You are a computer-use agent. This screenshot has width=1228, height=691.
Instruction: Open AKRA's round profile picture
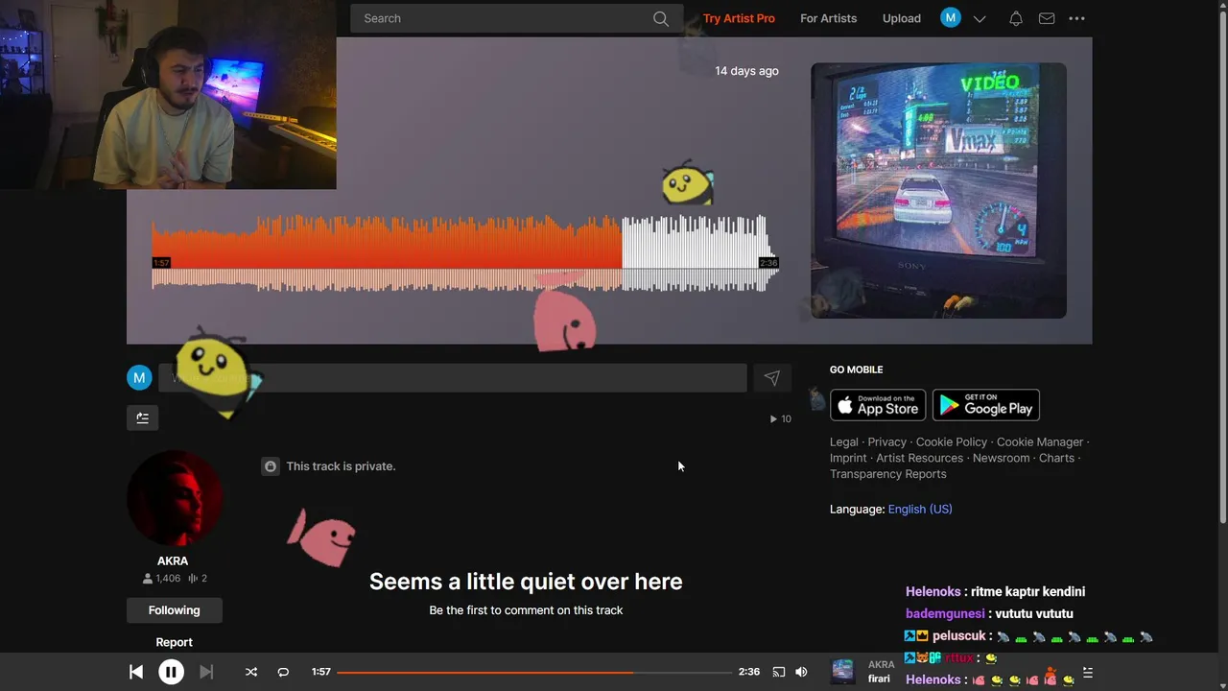click(x=174, y=498)
